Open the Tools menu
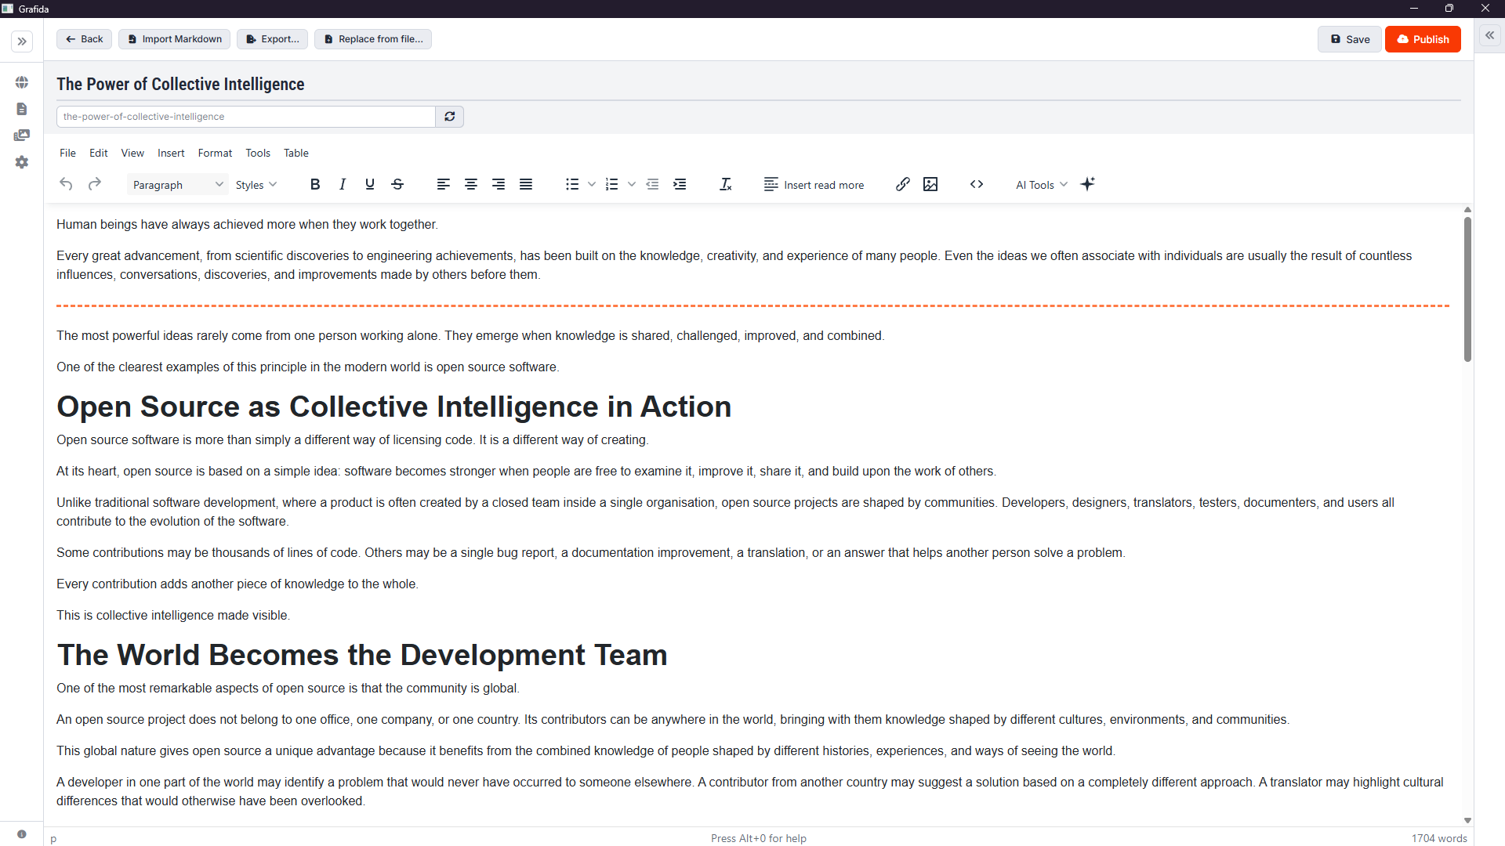This screenshot has height=846, width=1505. point(258,153)
